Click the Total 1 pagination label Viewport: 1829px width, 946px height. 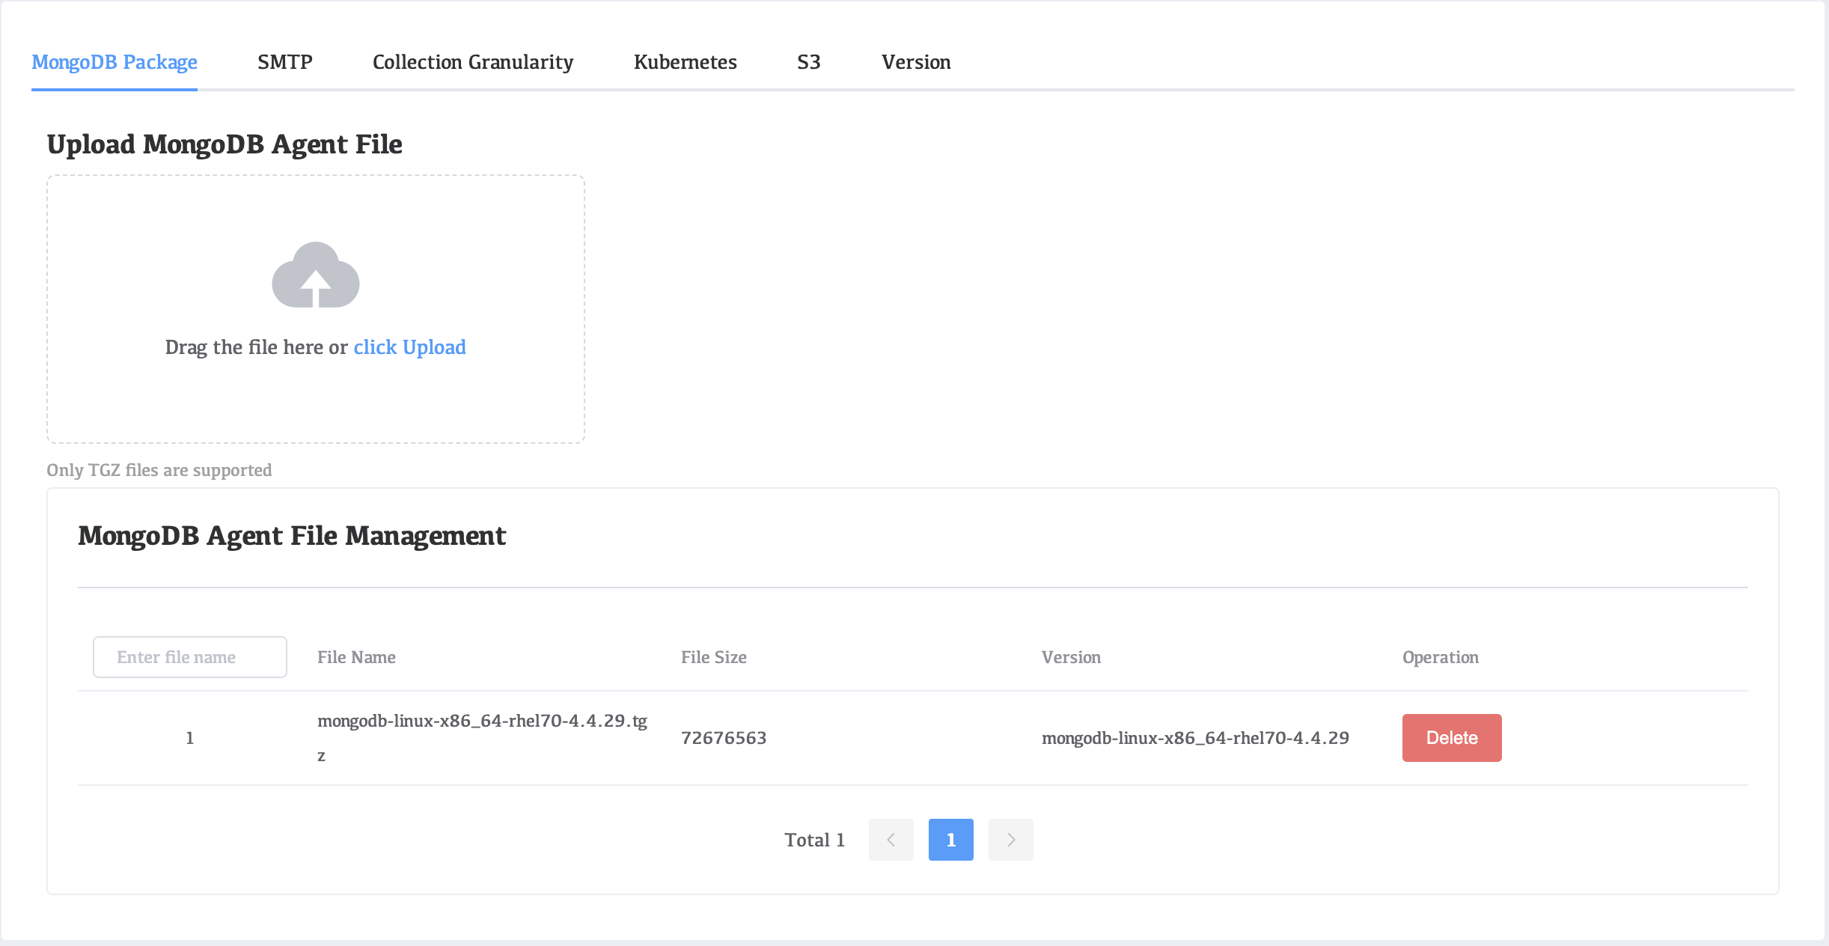(814, 840)
